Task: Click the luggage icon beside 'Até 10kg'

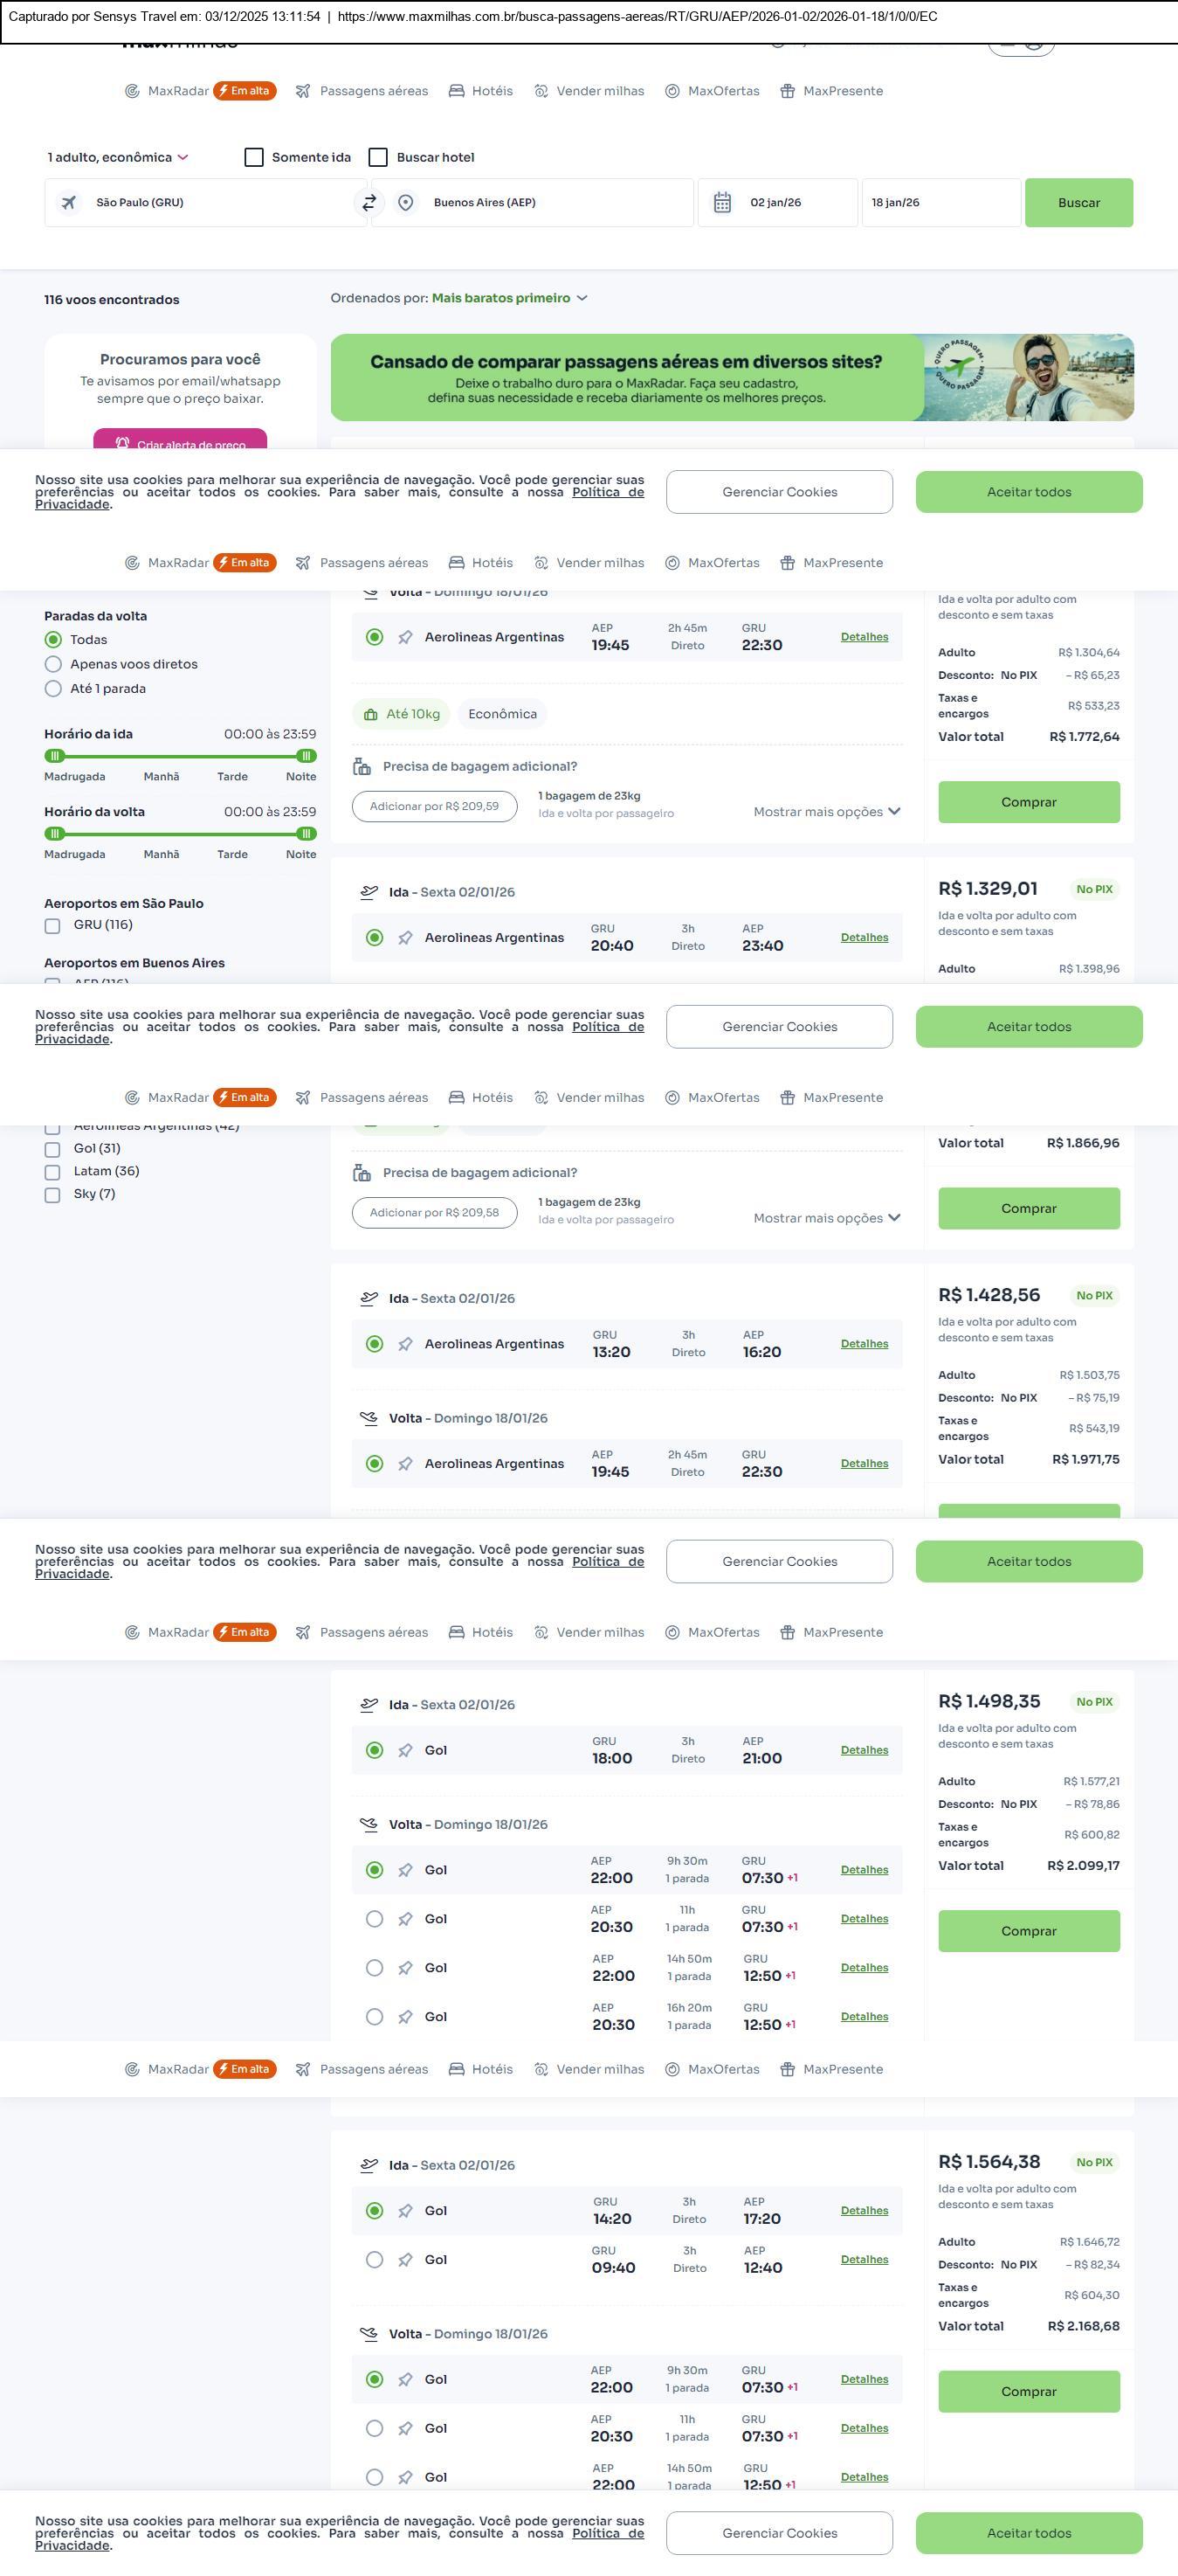Action: tap(370, 715)
